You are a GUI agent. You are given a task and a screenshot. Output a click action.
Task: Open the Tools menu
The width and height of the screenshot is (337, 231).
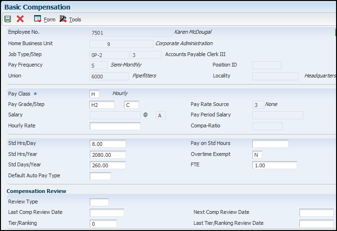[x=75, y=19]
